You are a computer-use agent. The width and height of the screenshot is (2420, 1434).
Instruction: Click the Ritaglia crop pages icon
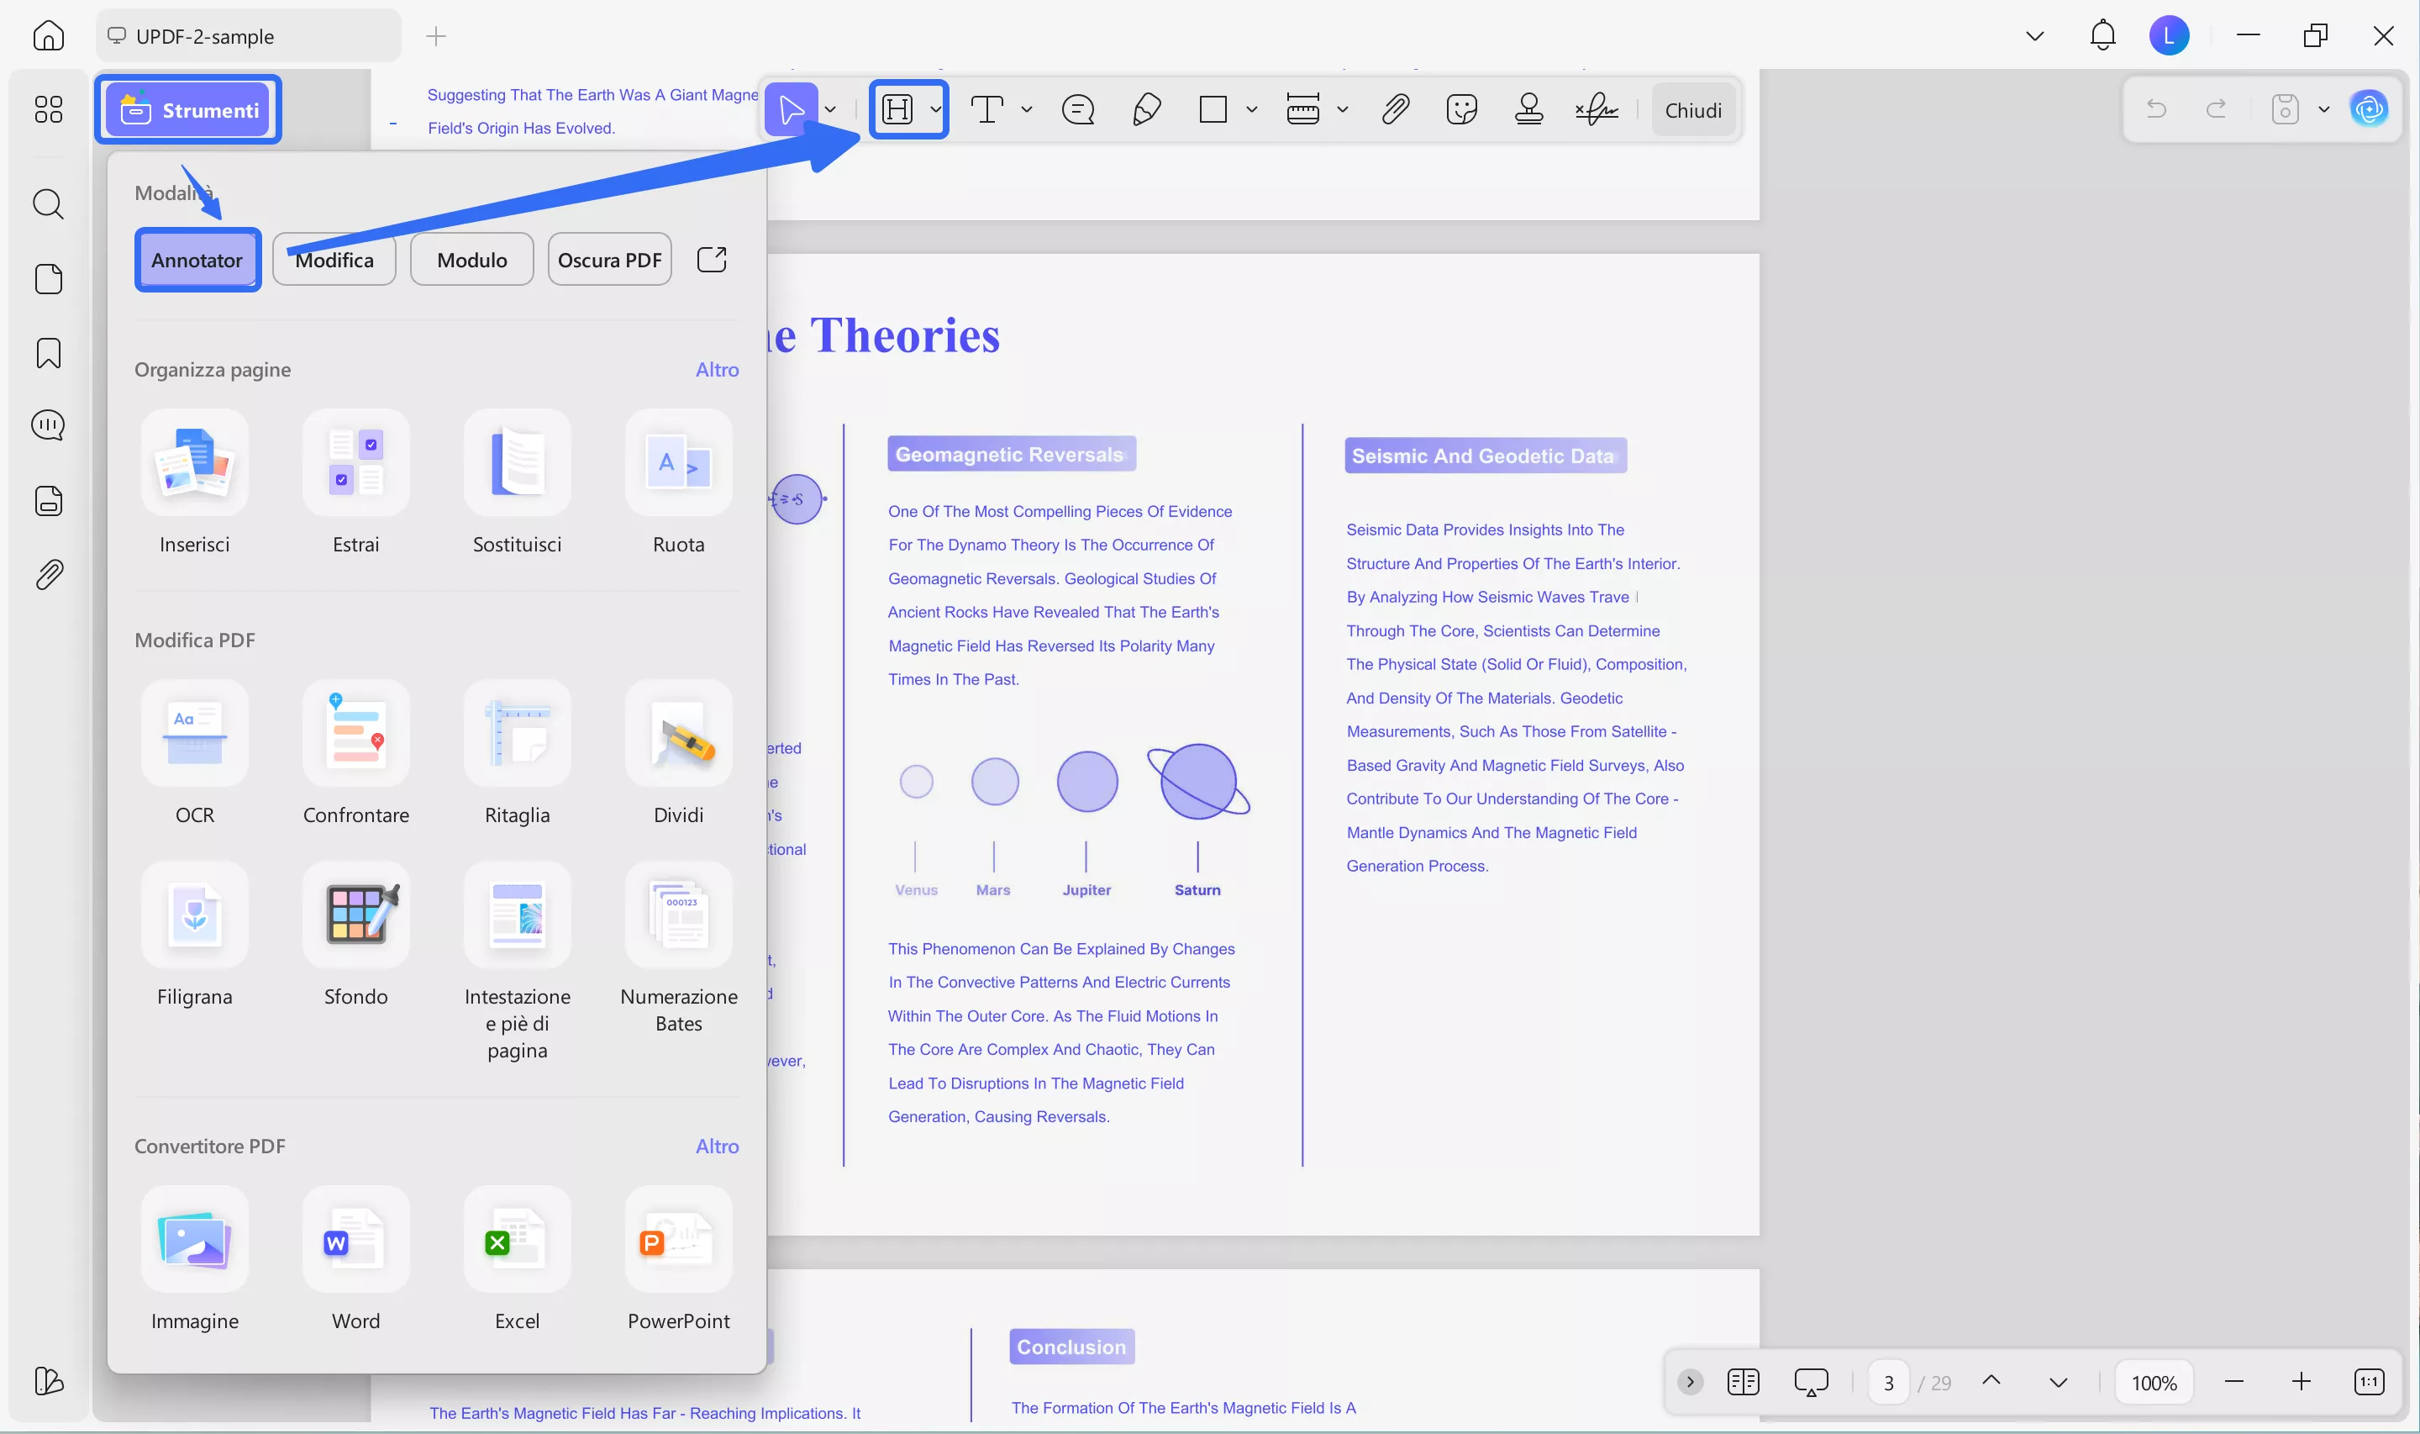coord(517,734)
